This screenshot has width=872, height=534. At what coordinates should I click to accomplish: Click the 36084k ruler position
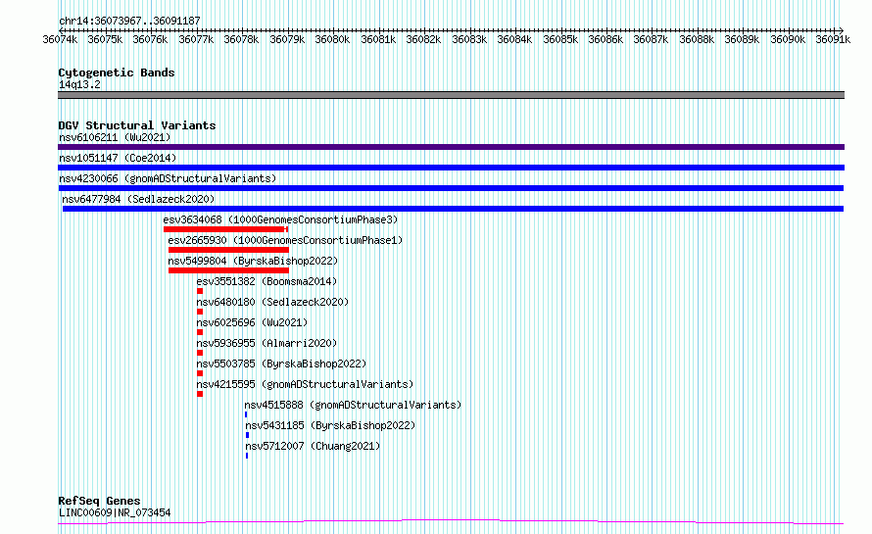coord(515,39)
